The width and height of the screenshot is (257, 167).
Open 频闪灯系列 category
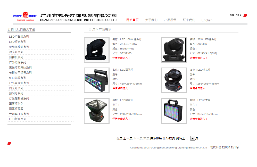[16, 93]
